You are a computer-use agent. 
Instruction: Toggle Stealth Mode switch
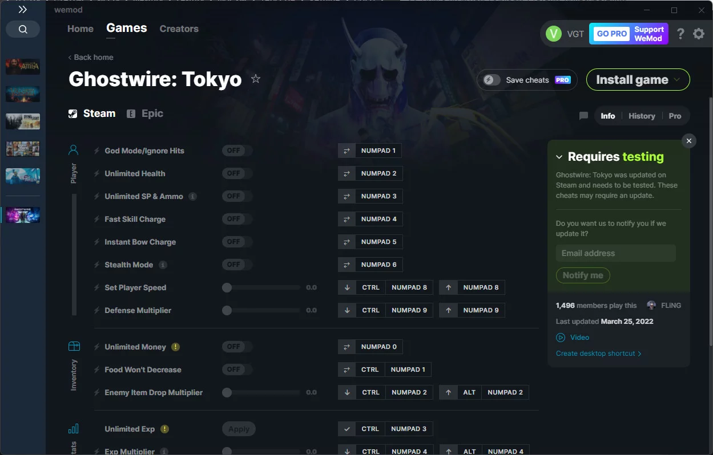pos(237,265)
